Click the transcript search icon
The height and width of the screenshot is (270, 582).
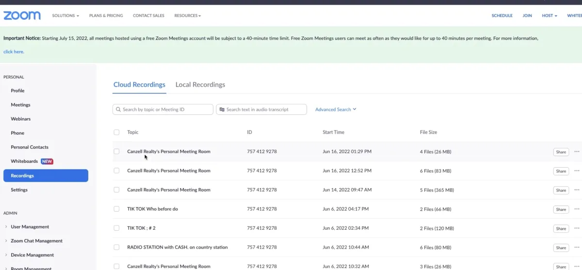point(222,110)
